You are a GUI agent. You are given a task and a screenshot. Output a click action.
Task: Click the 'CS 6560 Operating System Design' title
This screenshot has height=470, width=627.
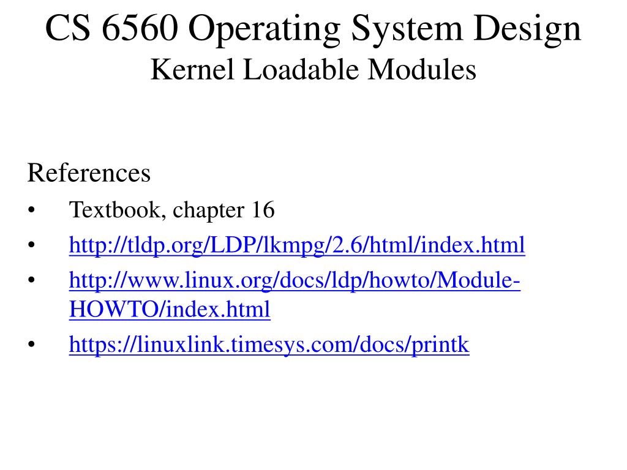click(x=313, y=28)
